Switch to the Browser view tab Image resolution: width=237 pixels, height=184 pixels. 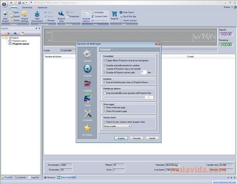(x=50, y=178)
